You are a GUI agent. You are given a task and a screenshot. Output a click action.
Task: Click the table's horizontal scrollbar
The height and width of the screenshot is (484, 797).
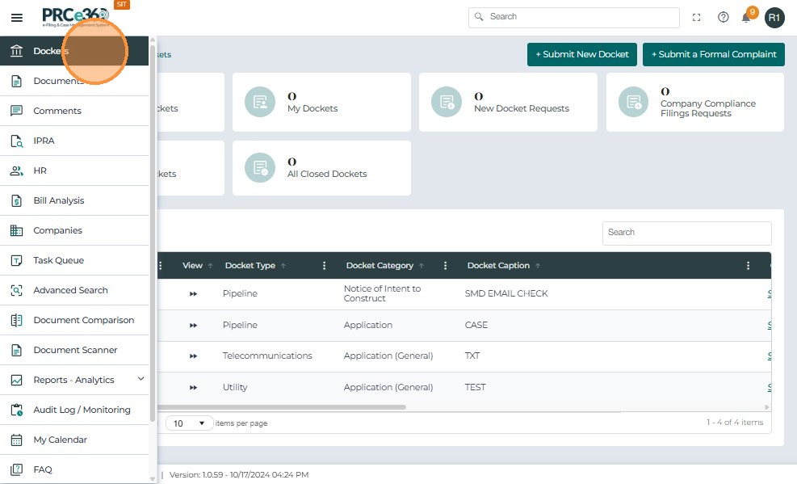[283, 407]
